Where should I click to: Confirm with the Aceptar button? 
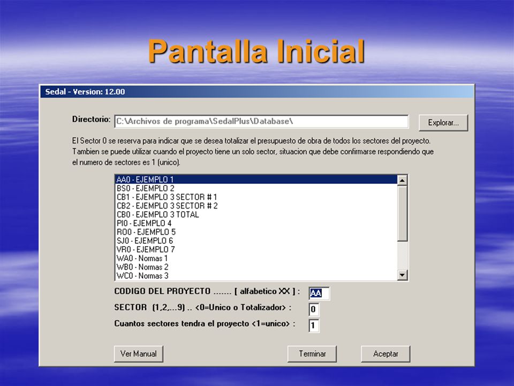(x=385, y=354)
